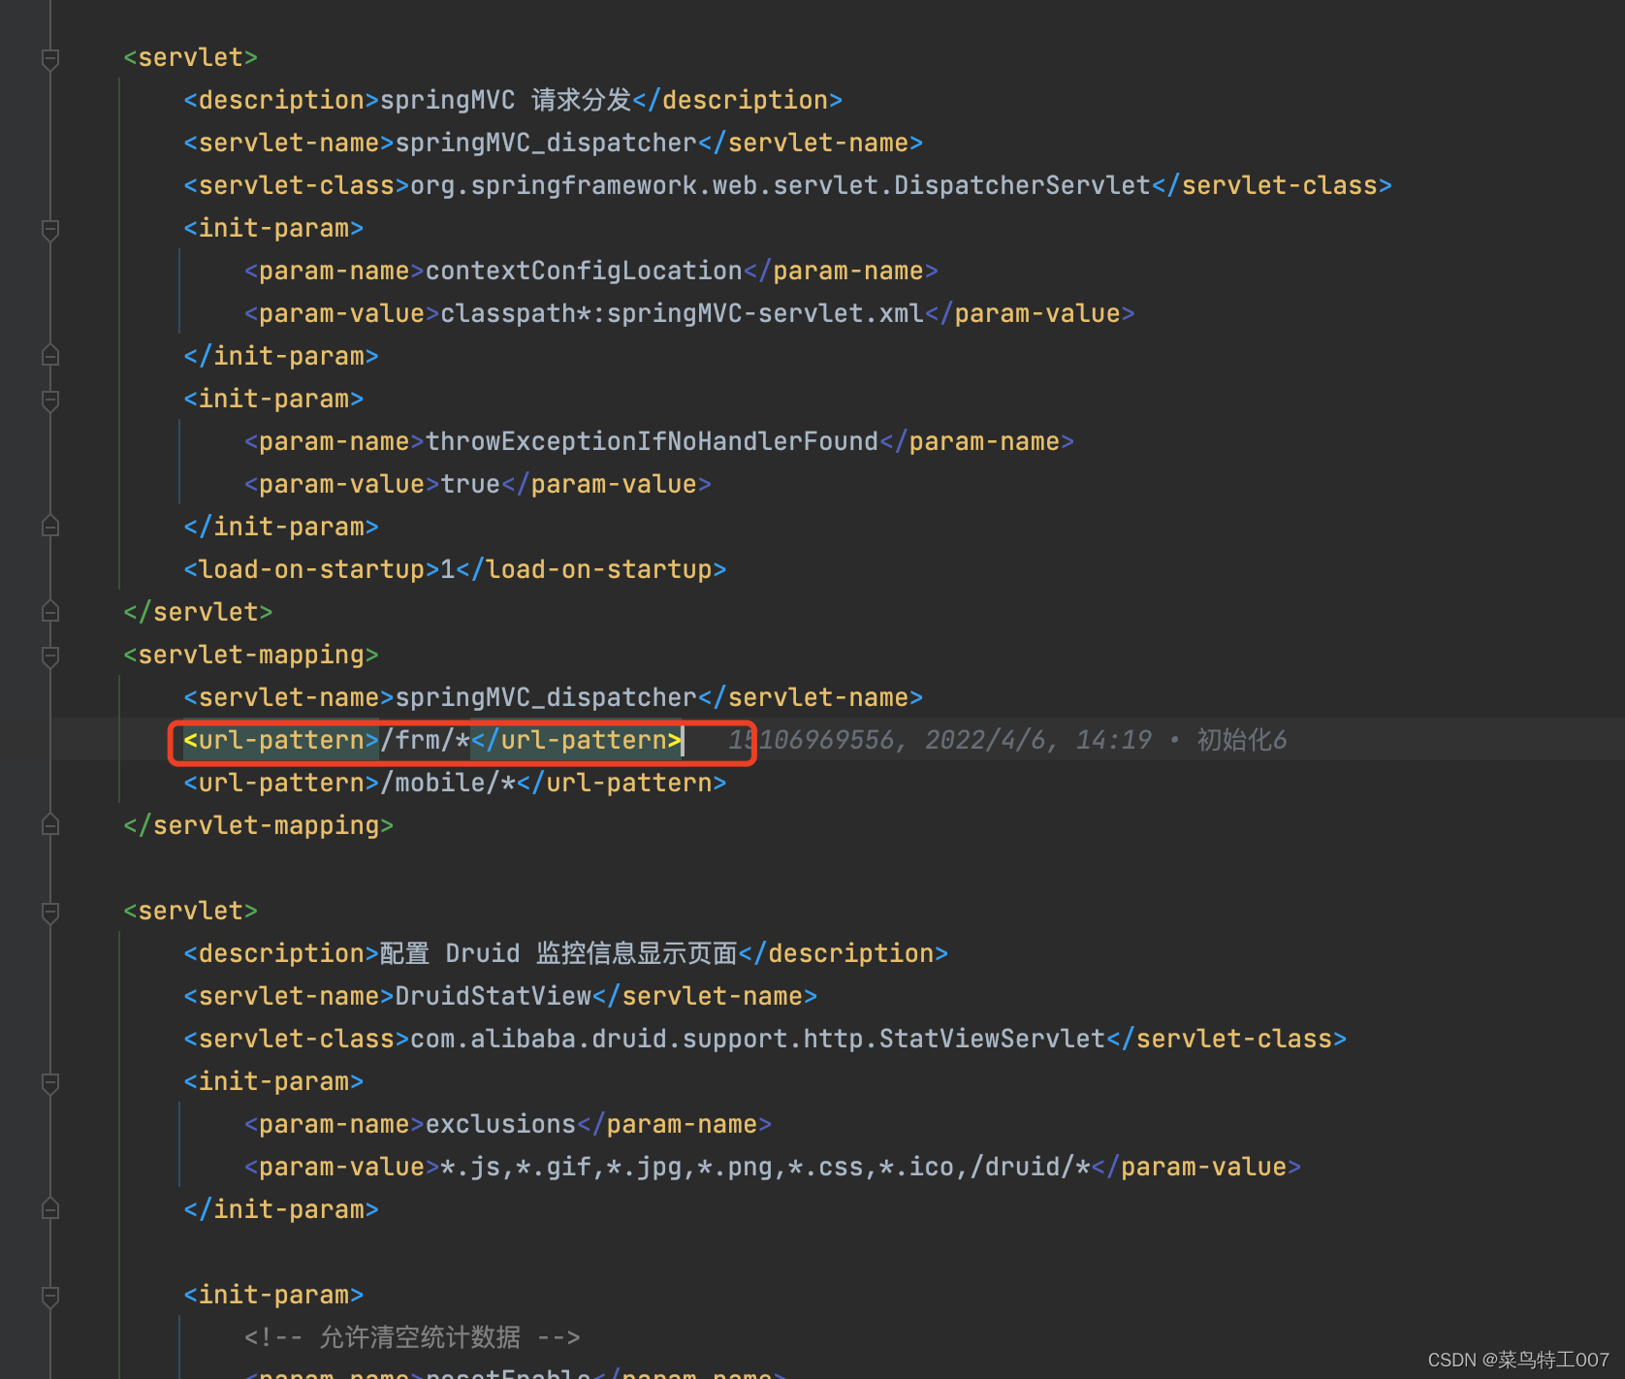Image resolution: width=1625 pixels, height=1379 pixels.
Task: Fold marker beside closing </servlet> tag
Action: 50,612
